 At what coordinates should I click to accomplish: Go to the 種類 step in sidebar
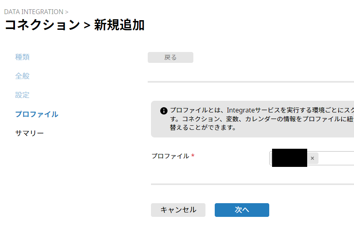click(x=22, y=57)
